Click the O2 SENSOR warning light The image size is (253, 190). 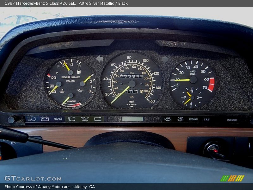232,120
